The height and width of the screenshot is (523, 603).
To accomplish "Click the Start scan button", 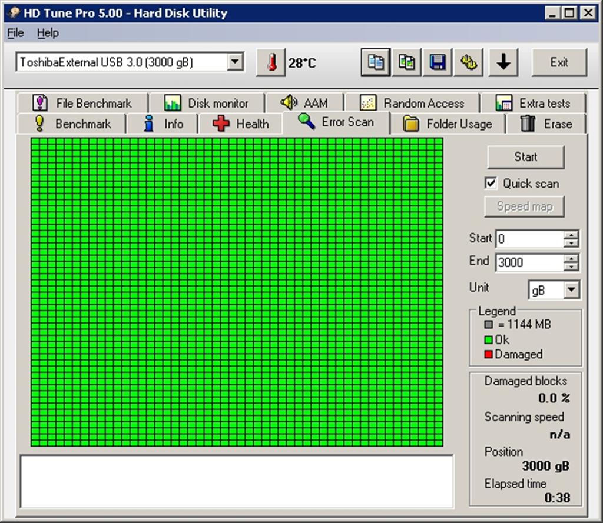I will 526,157.
